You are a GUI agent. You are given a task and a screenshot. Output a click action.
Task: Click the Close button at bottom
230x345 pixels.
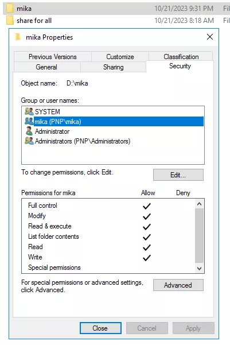point(100,328)
